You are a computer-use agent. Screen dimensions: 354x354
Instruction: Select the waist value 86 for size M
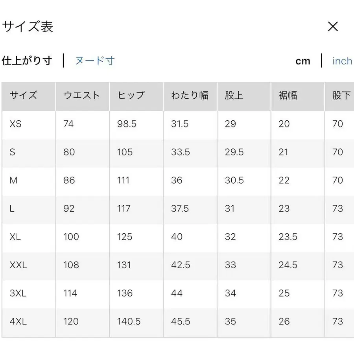69,181
